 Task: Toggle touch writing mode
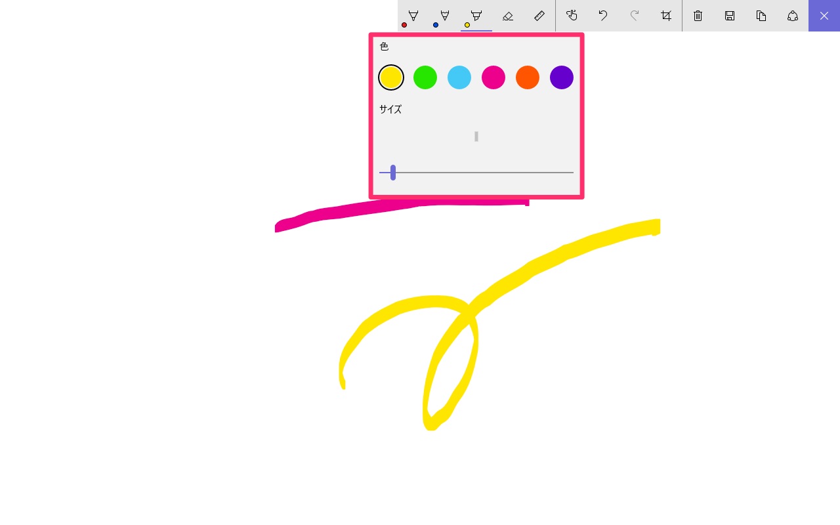click(x=572, y=16)
